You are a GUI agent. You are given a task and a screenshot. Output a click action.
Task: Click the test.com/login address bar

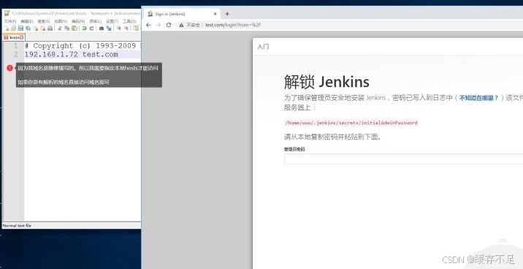click(x=233, y=25)
